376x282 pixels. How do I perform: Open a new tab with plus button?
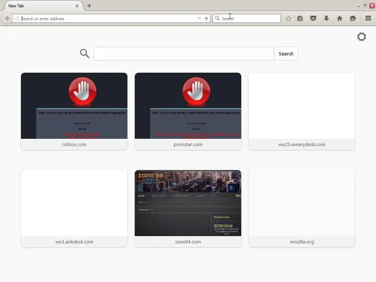pos(89,6)
